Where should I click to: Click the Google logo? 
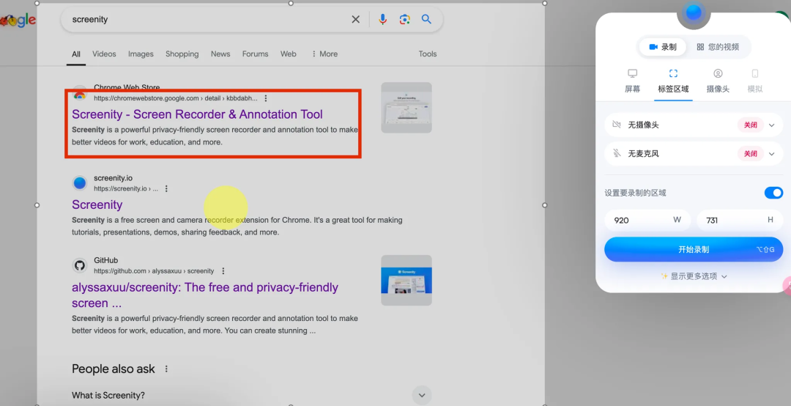pyautogui.click(x=18, y=21)
